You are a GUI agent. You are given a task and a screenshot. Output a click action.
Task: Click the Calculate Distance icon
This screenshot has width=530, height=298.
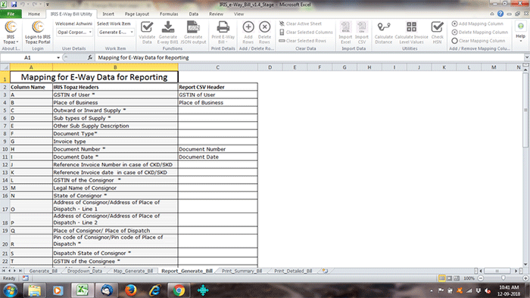point(384,27)
